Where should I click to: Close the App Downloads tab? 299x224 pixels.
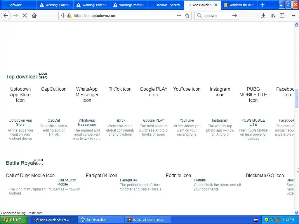pos(216,5)
